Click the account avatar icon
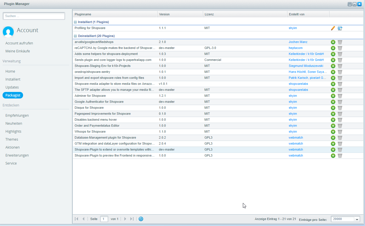The image size is (365, 226). 8,32
